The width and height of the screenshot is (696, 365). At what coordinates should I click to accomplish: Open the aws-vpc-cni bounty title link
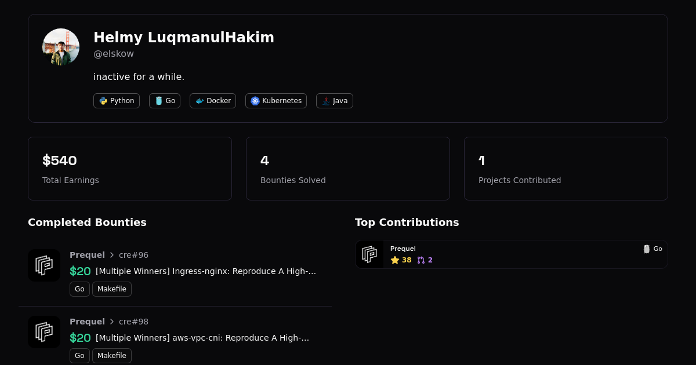click(202, 338)
